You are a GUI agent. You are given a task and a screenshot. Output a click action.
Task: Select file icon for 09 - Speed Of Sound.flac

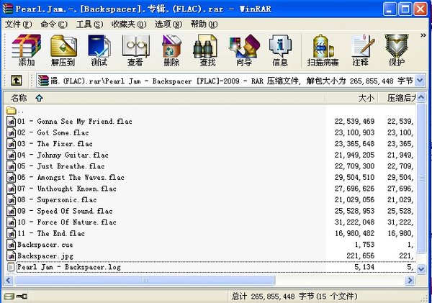pos(11,211)
